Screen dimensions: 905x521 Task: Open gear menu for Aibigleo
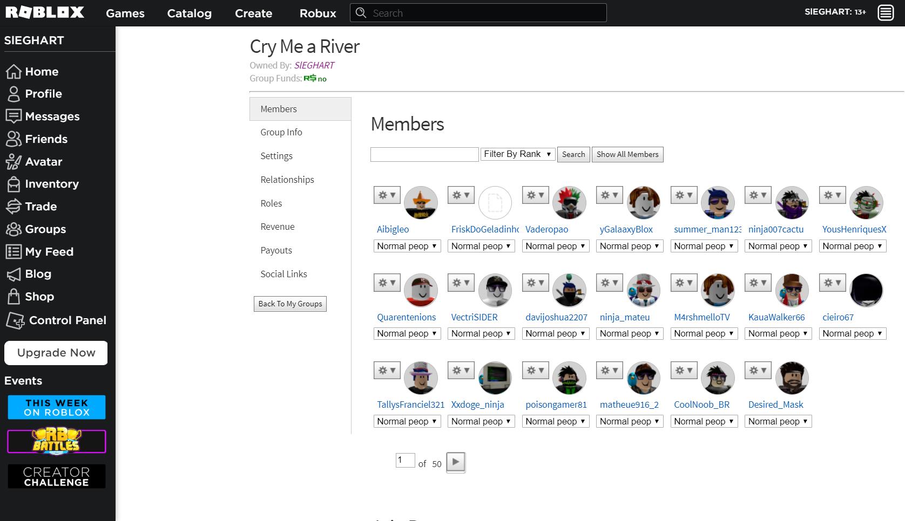tap(387, 195)
